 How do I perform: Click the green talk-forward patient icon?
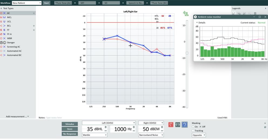tap(186, 13)
